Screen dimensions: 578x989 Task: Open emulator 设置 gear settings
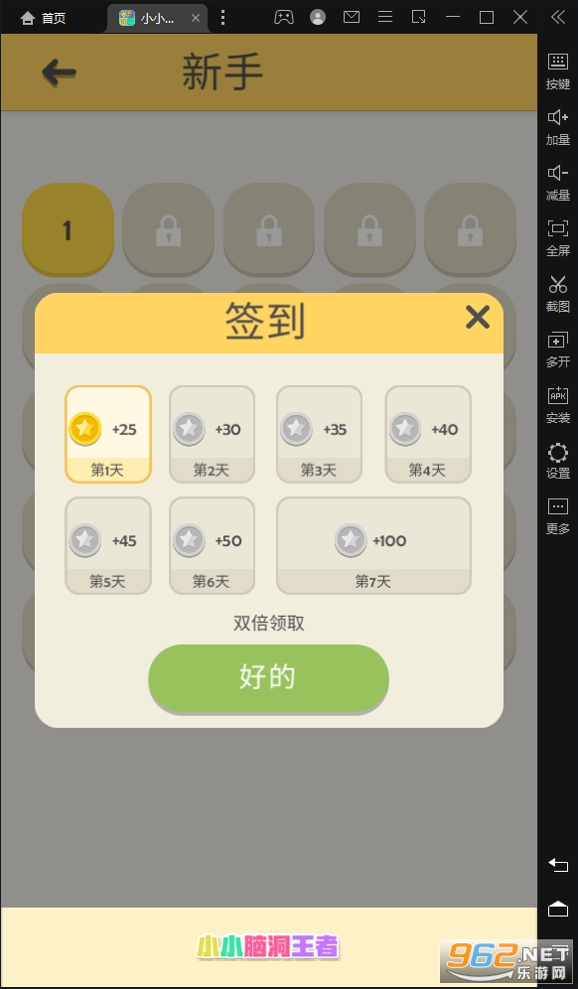558,460
